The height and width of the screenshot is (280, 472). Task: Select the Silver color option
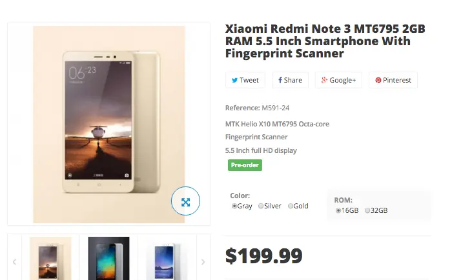pos(261,206)
